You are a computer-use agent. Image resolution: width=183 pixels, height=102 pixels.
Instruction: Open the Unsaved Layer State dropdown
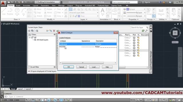[84, 12]
